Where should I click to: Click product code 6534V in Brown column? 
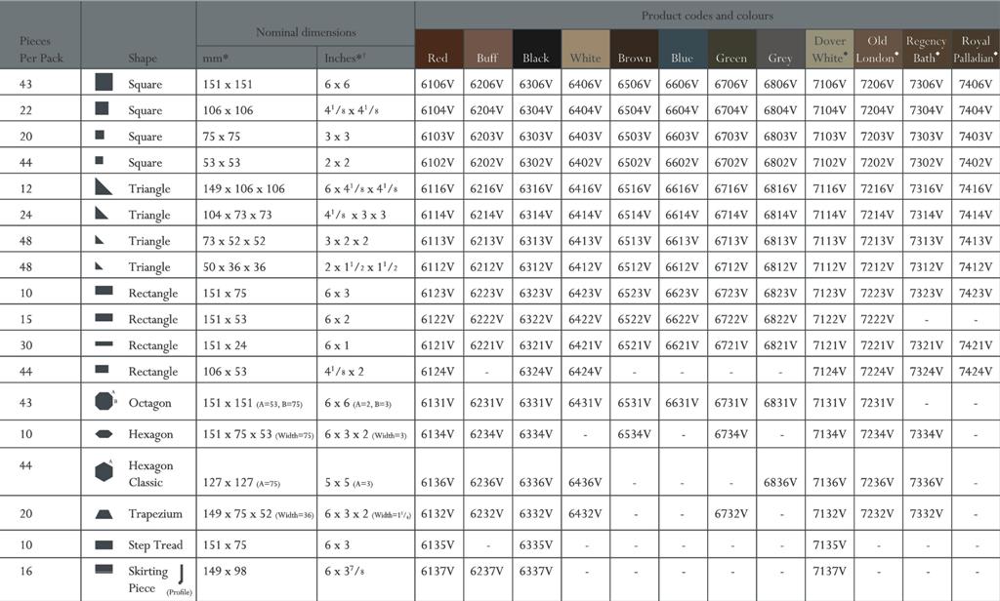(634, 435)
